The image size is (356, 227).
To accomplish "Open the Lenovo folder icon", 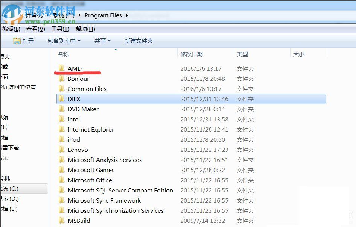I will (62, 150).
